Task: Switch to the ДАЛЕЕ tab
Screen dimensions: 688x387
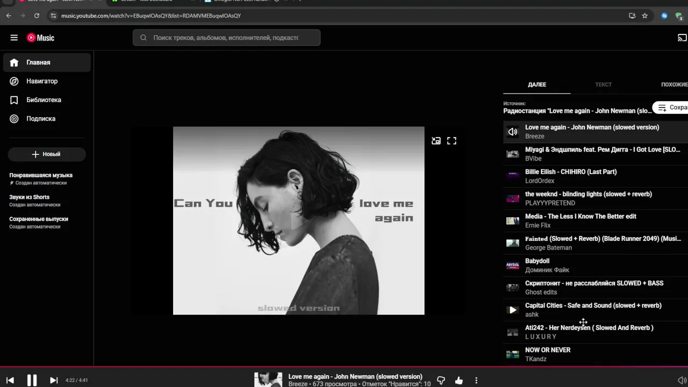Action: 537,84
